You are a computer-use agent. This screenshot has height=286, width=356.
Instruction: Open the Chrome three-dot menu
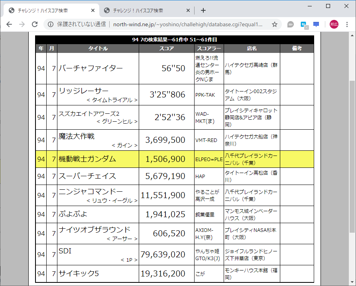point(347,24)
